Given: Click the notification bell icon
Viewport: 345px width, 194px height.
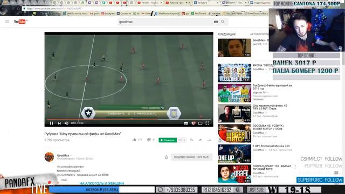Looking at the screenshot, I should click(x=166, y=157).
